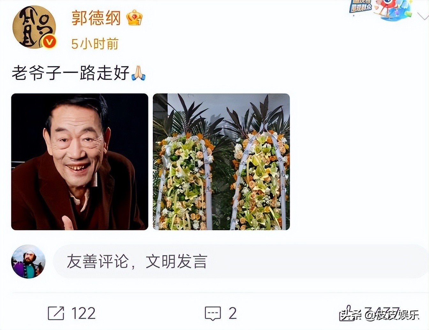Viewport: 429px width, 330px height.
Task: Click the 头条 @皮皮娱乐 watermark
Action: pos(380,315)
